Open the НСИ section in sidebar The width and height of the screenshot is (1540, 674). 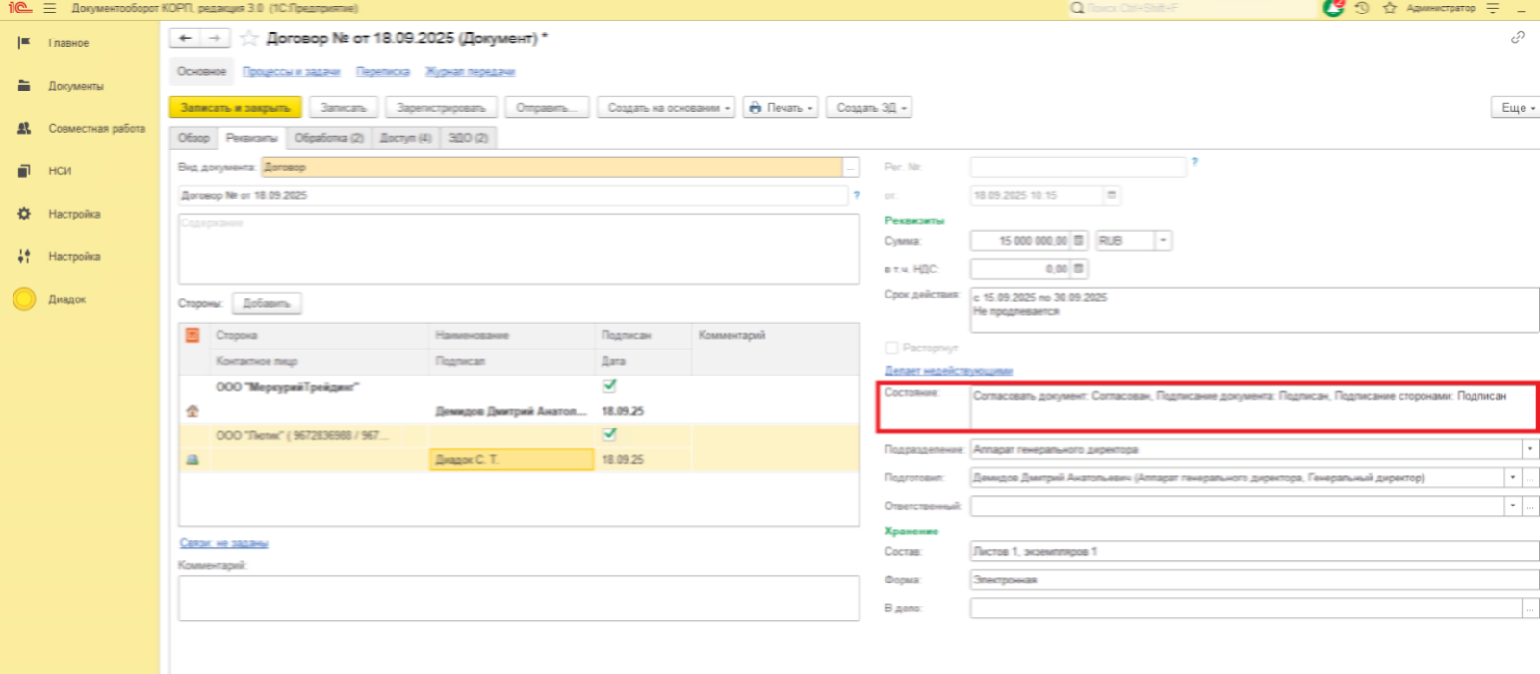click(x=60, y=171)
